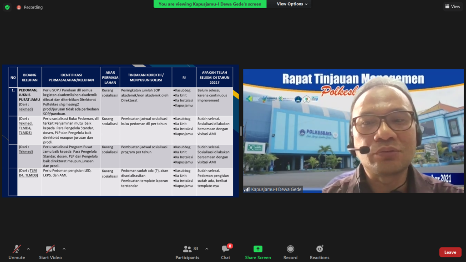
Task: Click the screen viewing notification banner
Action: (x=210, y=4)
